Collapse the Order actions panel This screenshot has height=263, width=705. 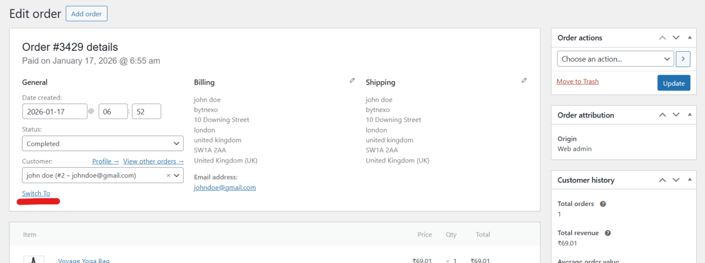(689, 38)
